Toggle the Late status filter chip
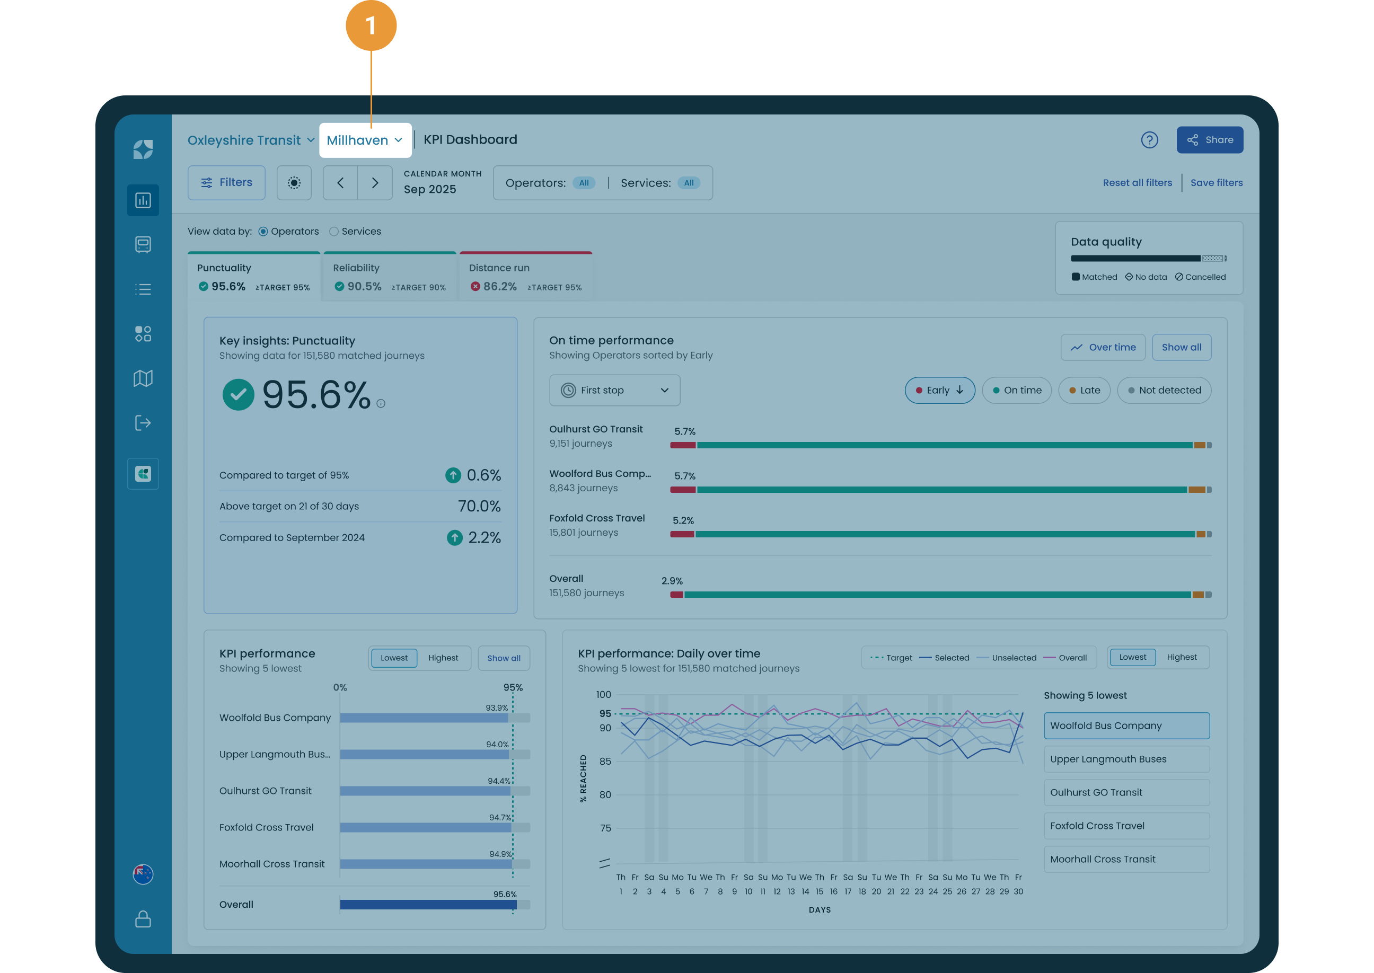 tap(1084, 390)
